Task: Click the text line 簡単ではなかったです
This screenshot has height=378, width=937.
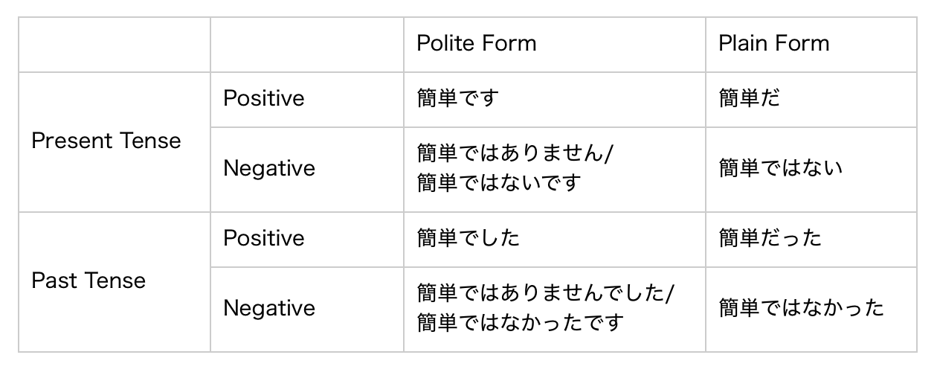Action: (x=519, y=323)
